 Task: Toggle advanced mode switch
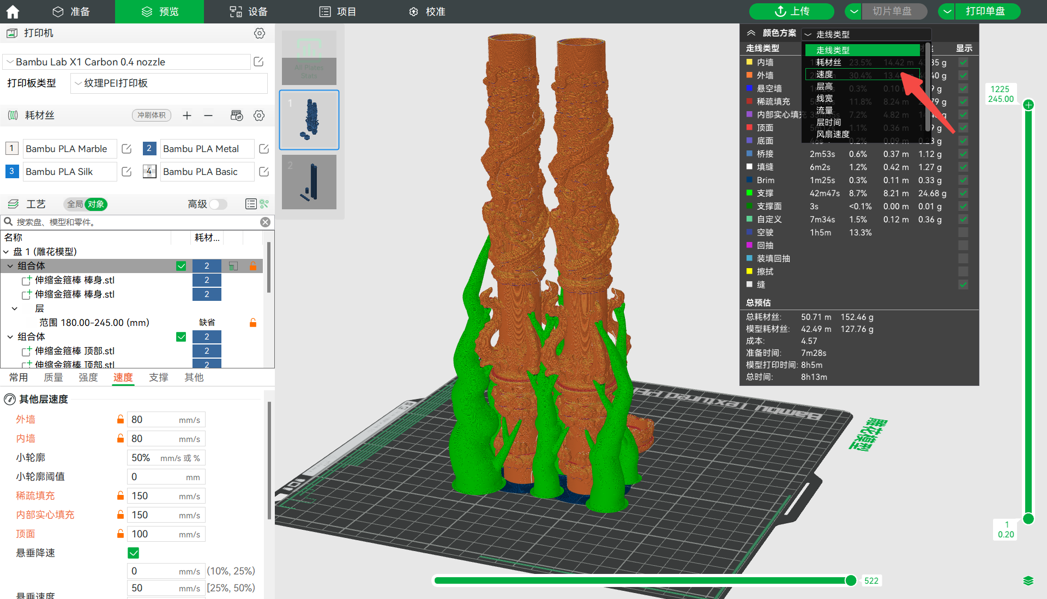coord(218,204)
